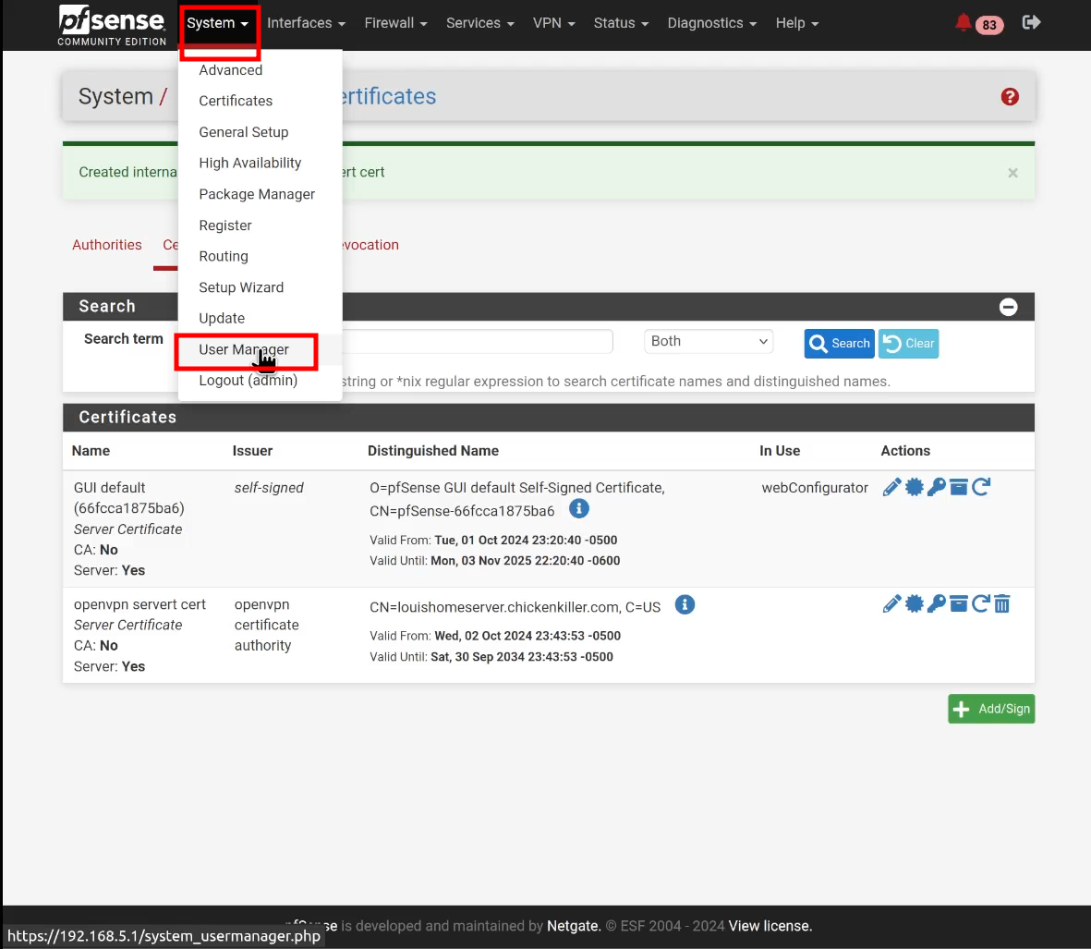
Task: Focus the Search term input field
Action: point(478,342)
